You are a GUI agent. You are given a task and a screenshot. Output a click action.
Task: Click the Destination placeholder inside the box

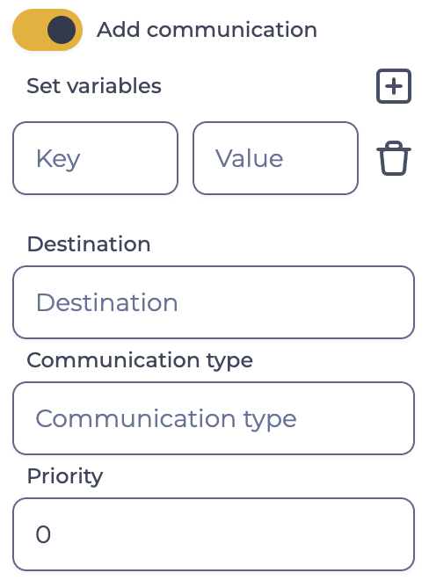click(107, 302)
